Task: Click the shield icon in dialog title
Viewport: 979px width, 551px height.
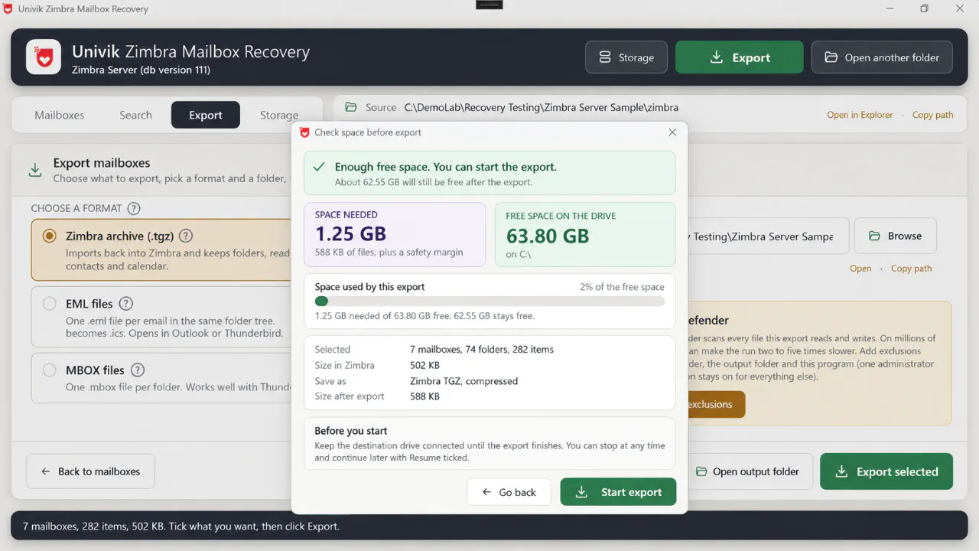Action: pyautogui.click(x=304, y=132)
